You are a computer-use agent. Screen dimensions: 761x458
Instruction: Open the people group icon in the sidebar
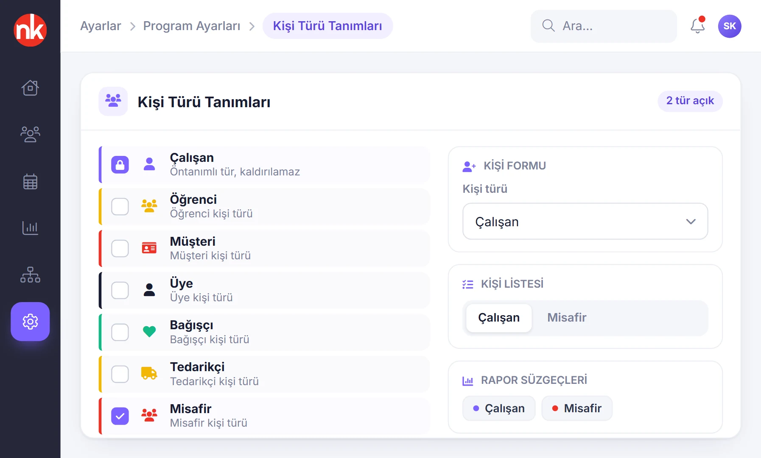tap(30, 134)
